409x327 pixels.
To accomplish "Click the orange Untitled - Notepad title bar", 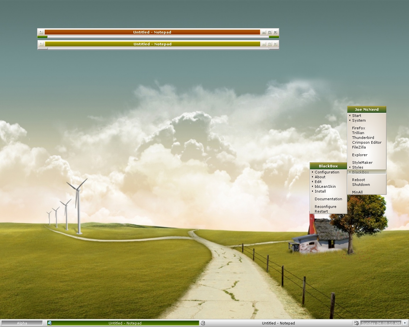I will pyautogui.click(x=152, y=32).
